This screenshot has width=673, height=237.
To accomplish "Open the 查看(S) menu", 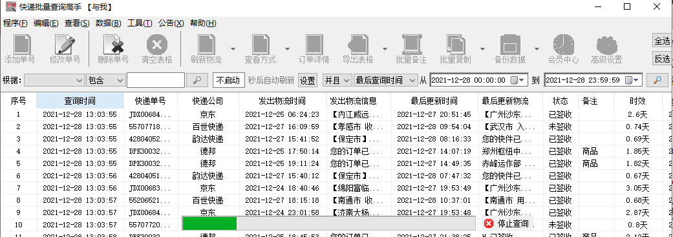I will pyautogui.click(x=77, y=23).
